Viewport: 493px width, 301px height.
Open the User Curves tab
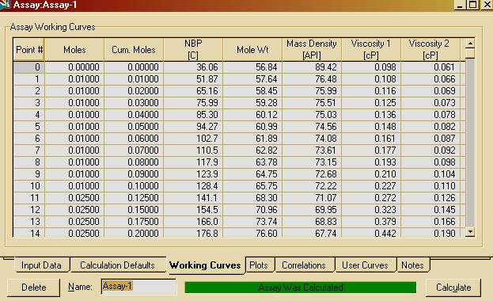point(365,265)
